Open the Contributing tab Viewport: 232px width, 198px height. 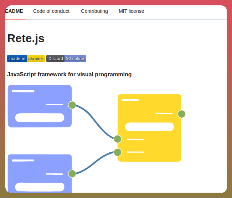(94, 11)
